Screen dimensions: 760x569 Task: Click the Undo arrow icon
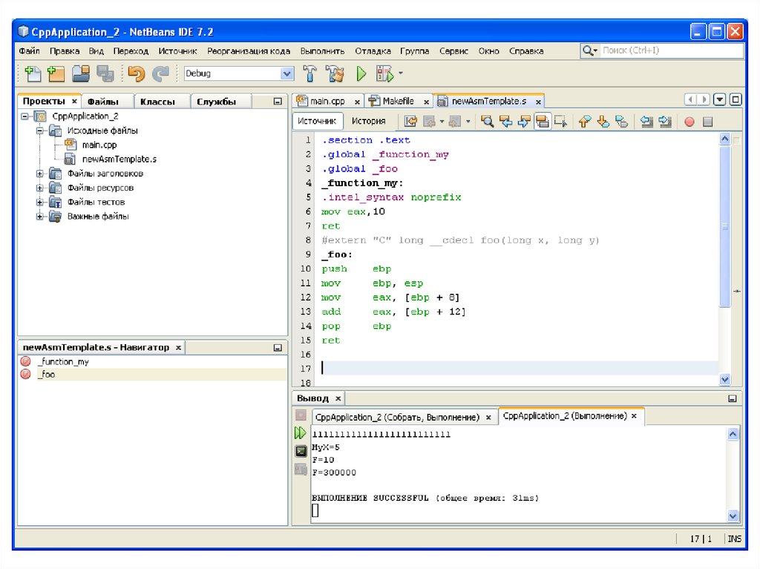pyautogui.click(x=137, y=73)
